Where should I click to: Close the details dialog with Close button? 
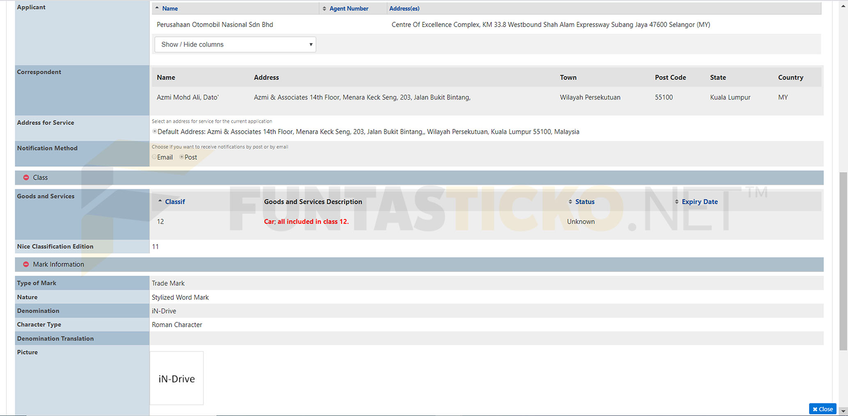pyautogui.click(x=823, y=409)
